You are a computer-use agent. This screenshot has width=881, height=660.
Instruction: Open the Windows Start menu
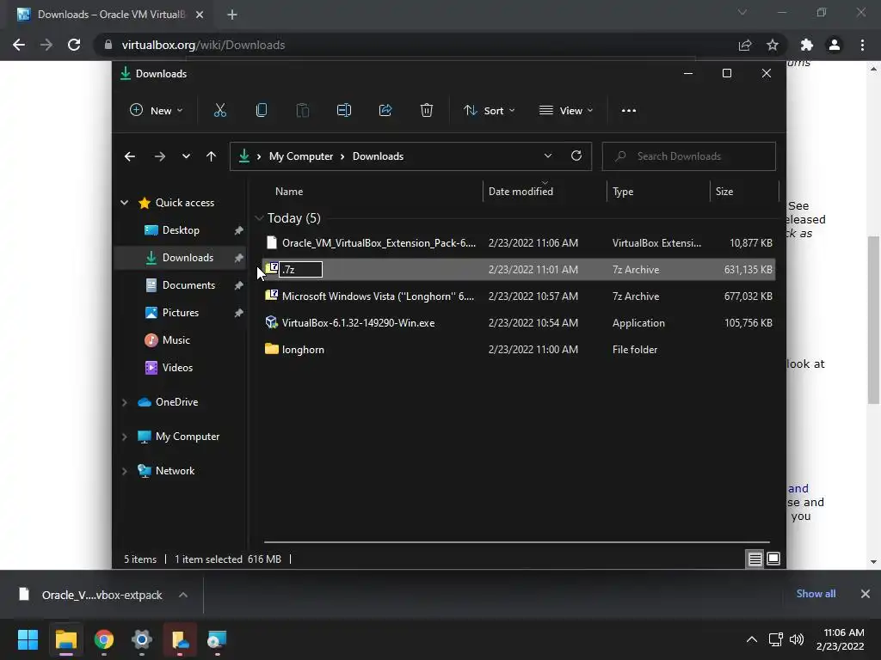tap(28, 639)
